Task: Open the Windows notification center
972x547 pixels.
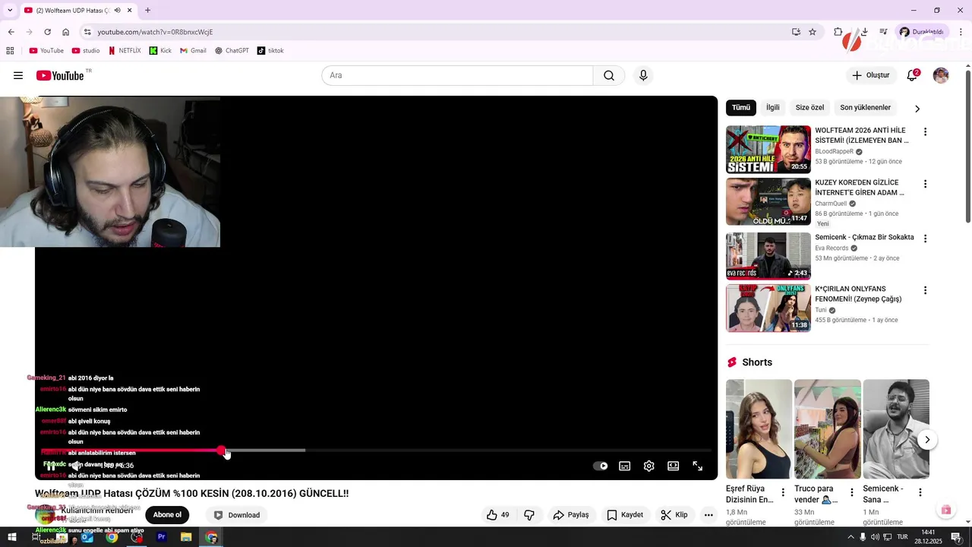Action: 956,537
